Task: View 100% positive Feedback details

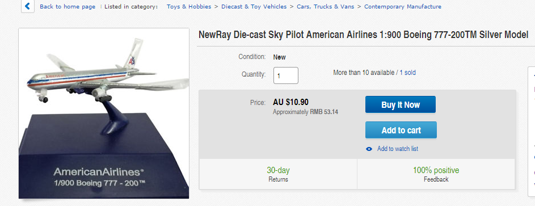Action: pyautogui.click(x=436, y=174)
